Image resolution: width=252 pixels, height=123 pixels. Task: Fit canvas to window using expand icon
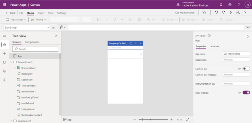point(188,120)
